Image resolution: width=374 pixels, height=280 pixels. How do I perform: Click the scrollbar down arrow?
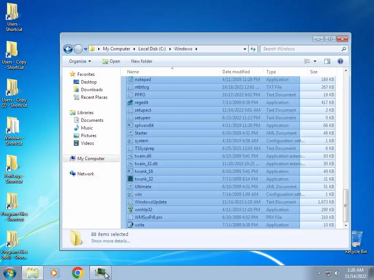pos(346,225)
